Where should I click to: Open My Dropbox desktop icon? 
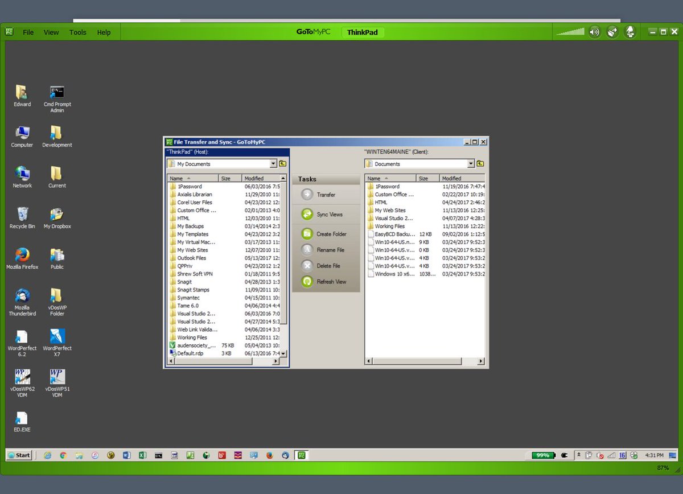pyautogui.click(x=57, y=217)
